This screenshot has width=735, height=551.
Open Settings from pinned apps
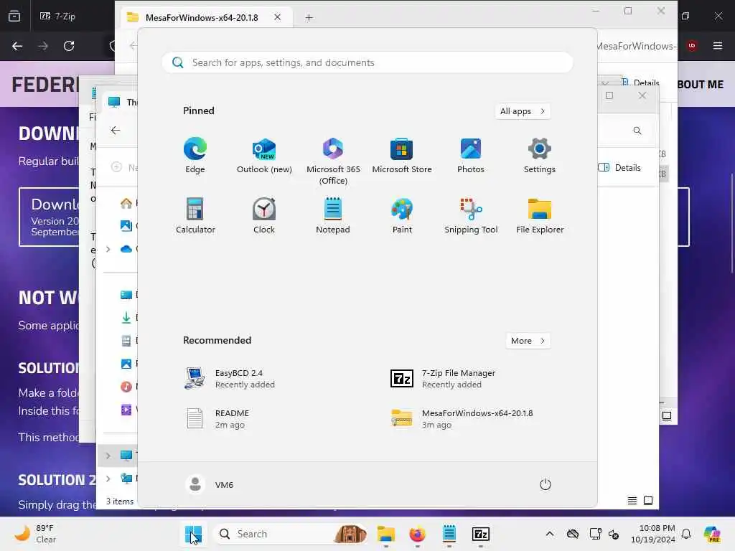(x=540, y=156)
